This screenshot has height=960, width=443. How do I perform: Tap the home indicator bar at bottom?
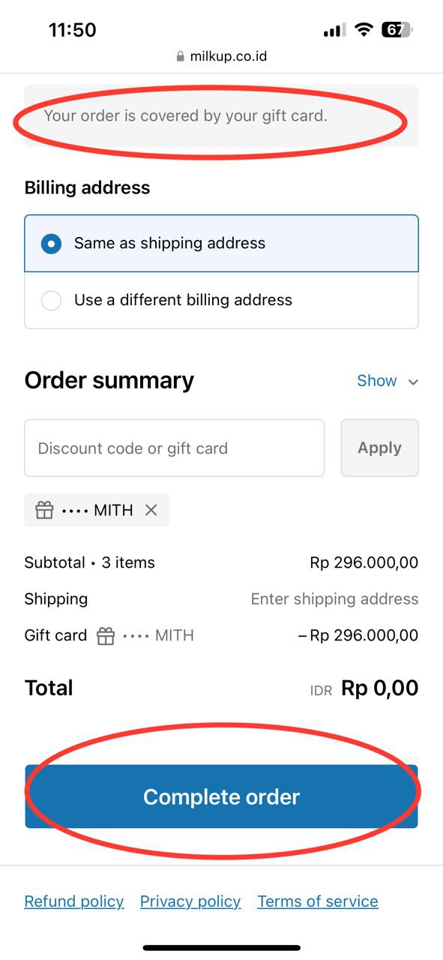[x=222, y=948]
